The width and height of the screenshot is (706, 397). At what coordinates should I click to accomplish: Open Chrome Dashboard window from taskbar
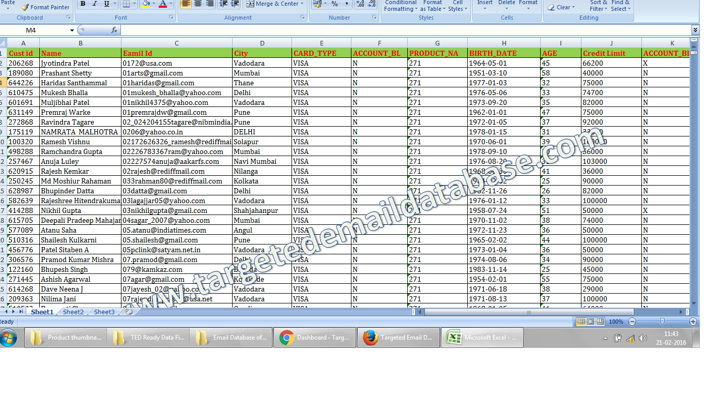(x=314, y=338)
